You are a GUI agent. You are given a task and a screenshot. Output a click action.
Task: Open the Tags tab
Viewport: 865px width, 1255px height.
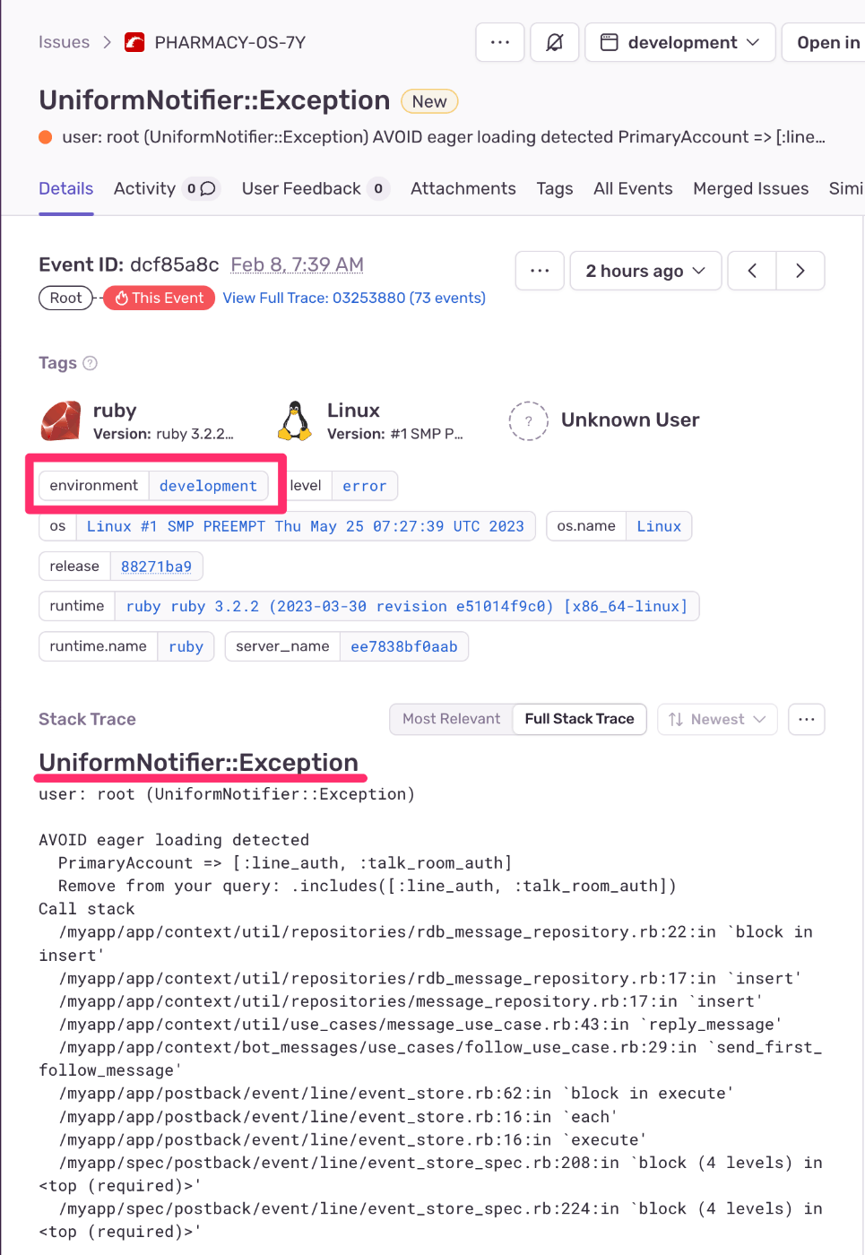555,188
